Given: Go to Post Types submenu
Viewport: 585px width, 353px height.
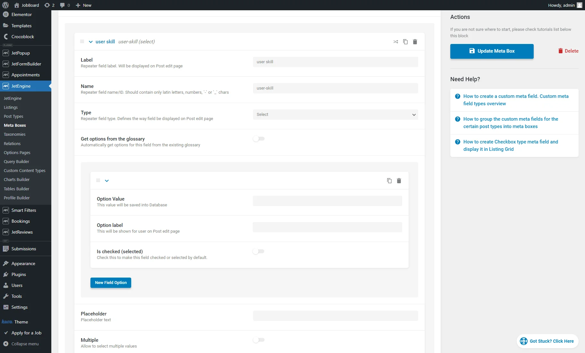Looking at the screenshot, I should 13,116.
